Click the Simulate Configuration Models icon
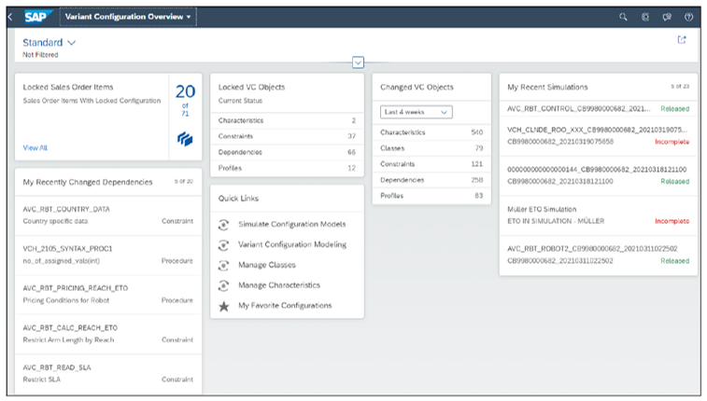Viewport: 707px width, 401px height. 223,225
